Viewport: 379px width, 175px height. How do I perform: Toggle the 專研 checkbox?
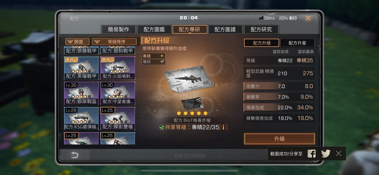pyautogui.click(x=162, y=61)
